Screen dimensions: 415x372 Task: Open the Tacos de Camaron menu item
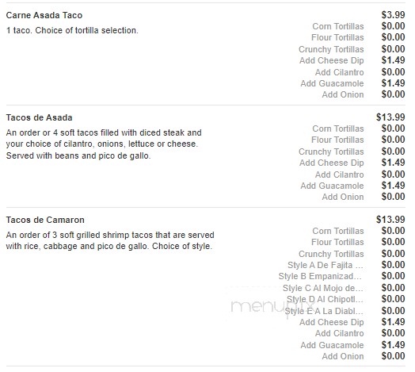tap(45, 220)
